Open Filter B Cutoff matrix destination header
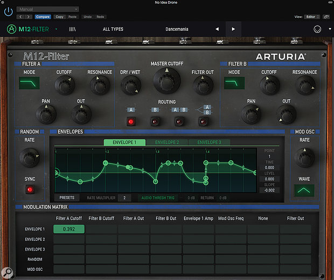The image size is (334, 280). (101, 218)
